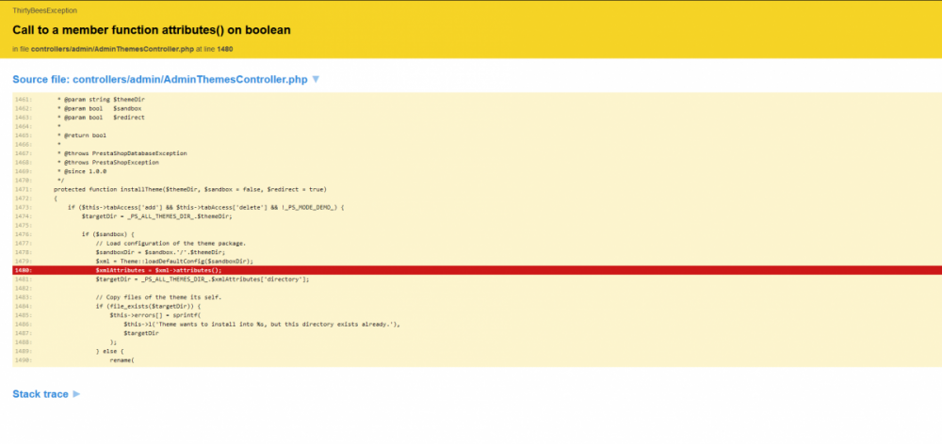Click line number 1471 in the gutter
942x444 pixels.
(x=24, y=189)
